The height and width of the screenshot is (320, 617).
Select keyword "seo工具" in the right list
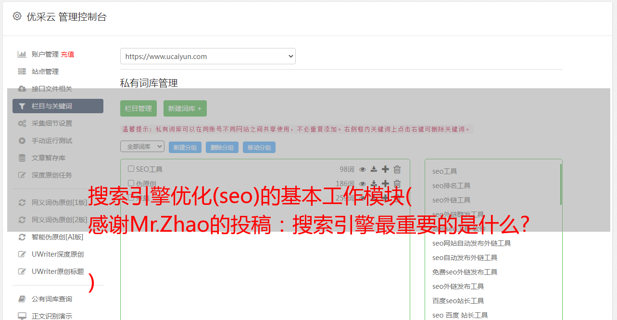pos(445,171)
